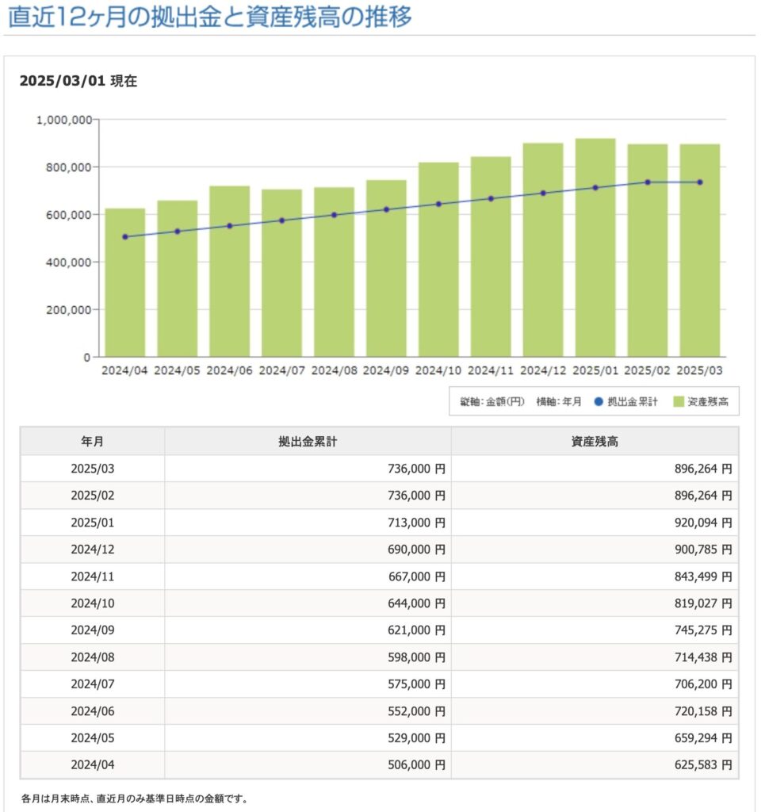Click the 1,000,000 y-axis label
Screen dimensions: 765x812
coord(66,120)
